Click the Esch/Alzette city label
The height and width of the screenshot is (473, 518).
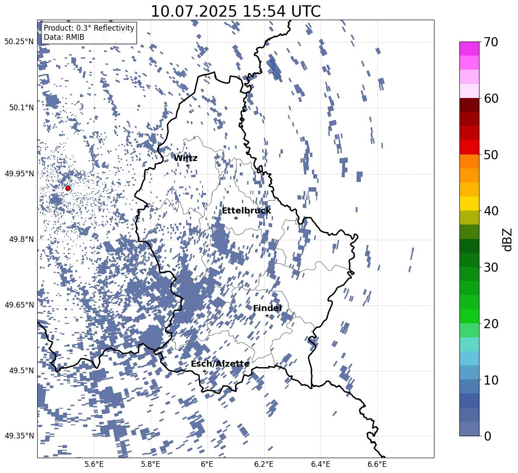(x=220, y=364)
